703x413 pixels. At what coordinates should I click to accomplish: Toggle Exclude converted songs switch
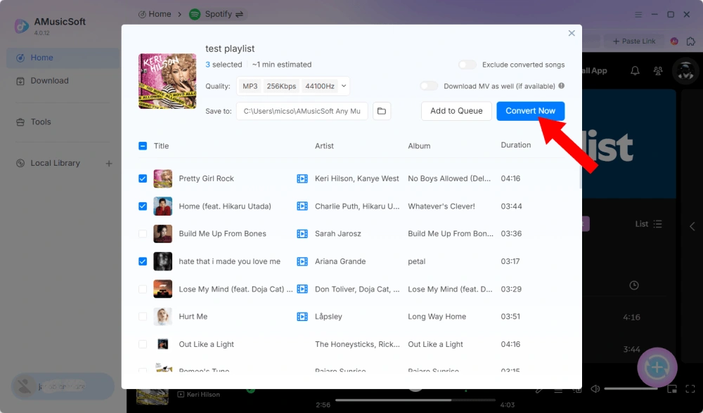click(467, 65)
